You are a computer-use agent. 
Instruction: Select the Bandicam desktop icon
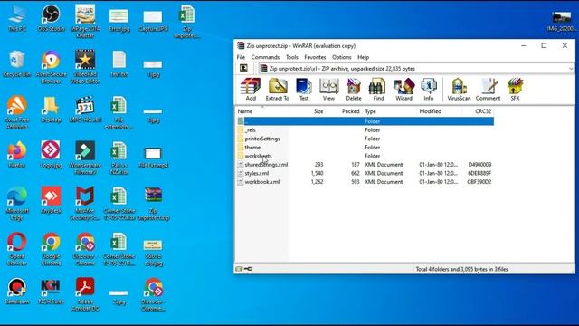[16, 291]
